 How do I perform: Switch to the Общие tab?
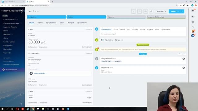pyautogui.click(x=31, y=23)
